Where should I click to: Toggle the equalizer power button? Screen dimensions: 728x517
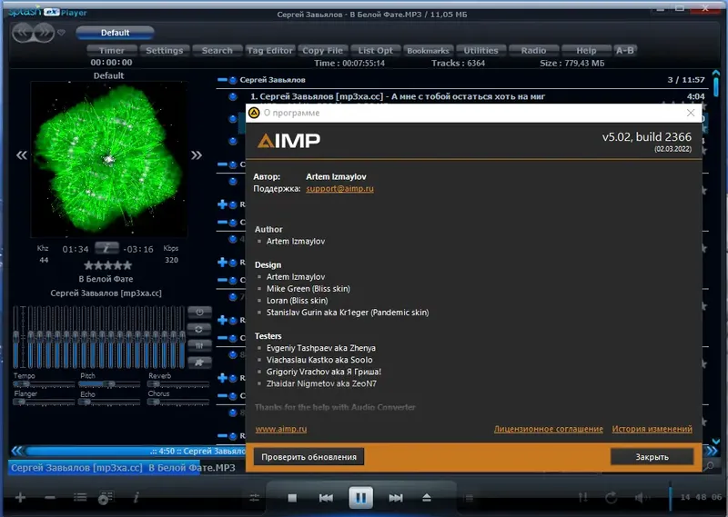(x=199, y=312)
